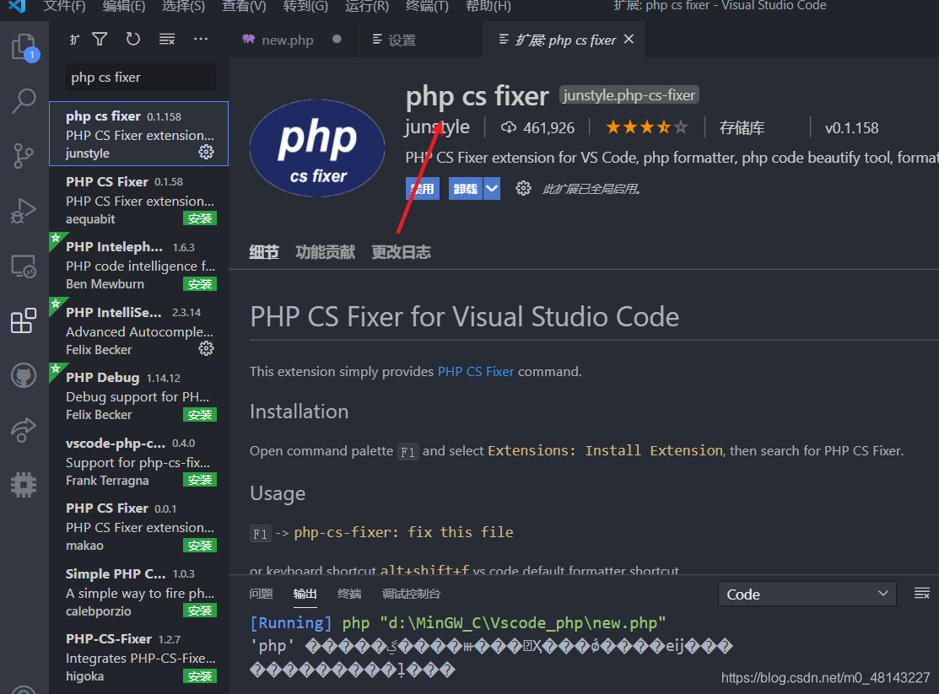Click the download count 461,926
This screenshot has height=694, width=939.
(x=537, y=127)
